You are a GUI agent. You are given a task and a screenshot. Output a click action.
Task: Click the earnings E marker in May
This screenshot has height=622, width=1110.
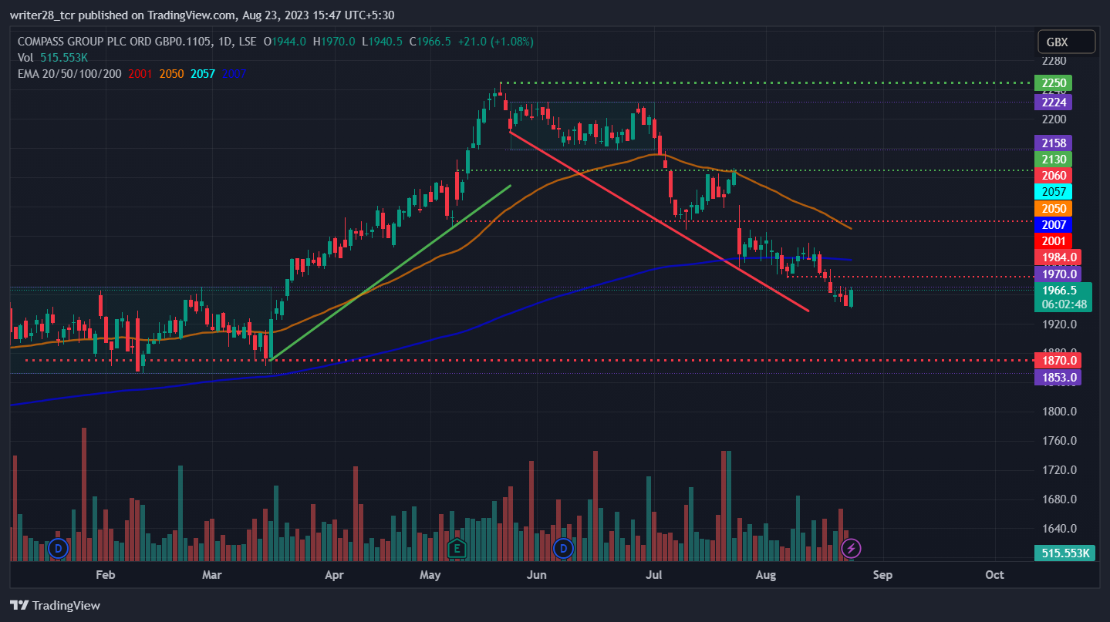coord(457,549)
